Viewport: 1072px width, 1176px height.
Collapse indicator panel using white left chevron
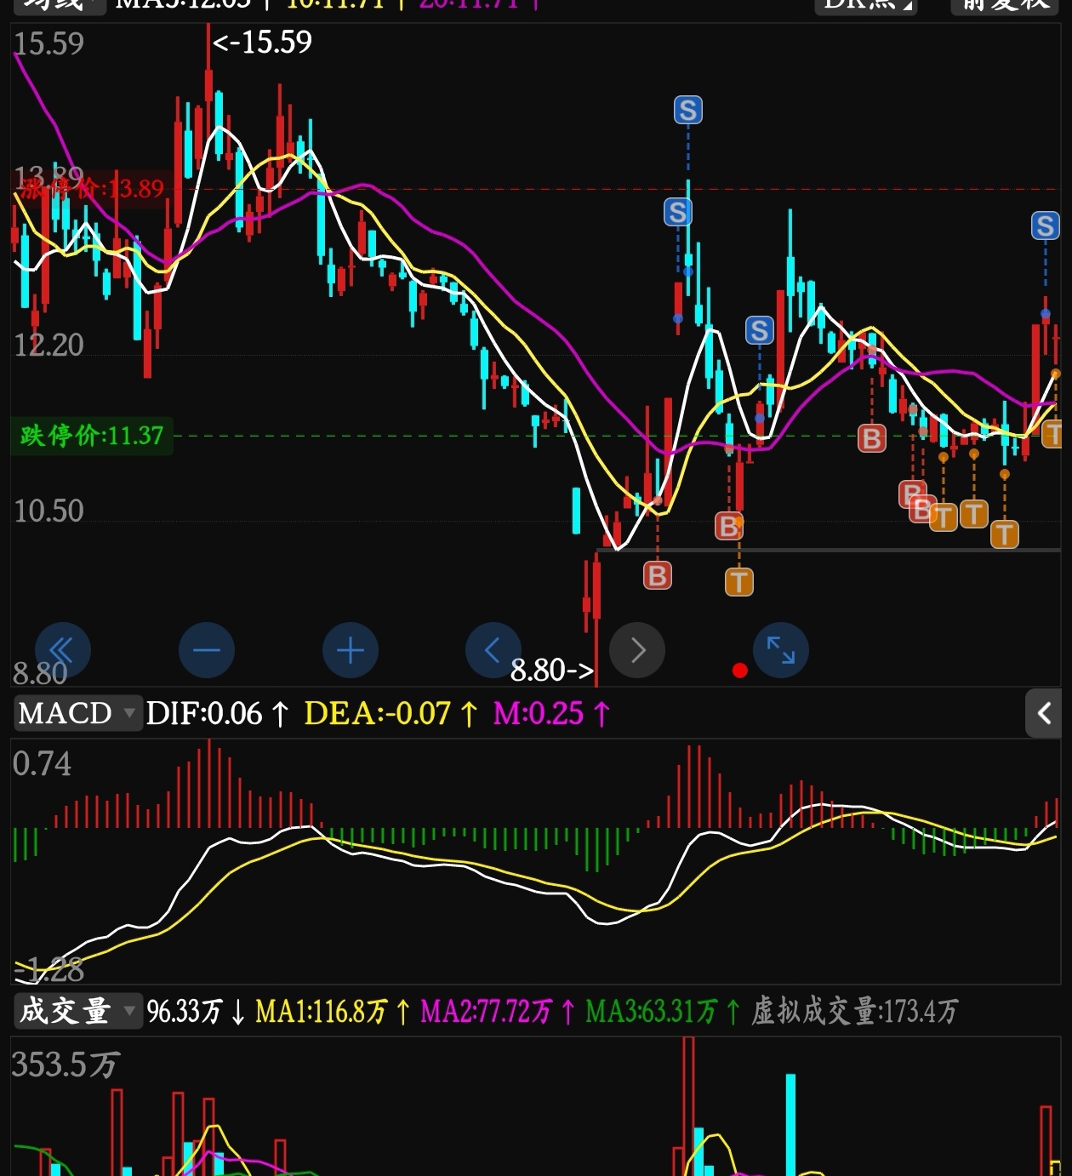tap(1044, 713)
